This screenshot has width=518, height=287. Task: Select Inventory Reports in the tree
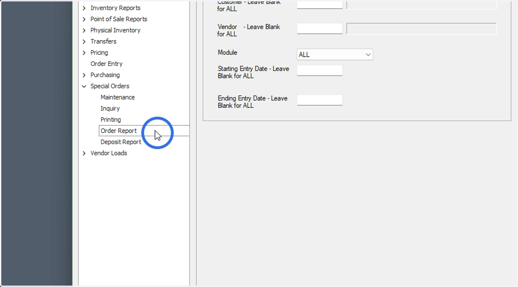point(115,8)
